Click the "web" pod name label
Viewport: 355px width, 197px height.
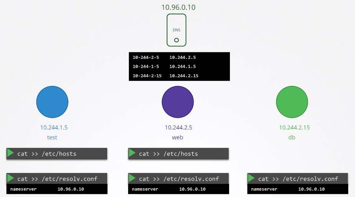point(178,137)
